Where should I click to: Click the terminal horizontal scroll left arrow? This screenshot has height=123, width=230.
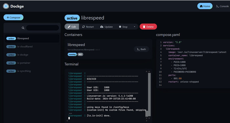(67, 121)
